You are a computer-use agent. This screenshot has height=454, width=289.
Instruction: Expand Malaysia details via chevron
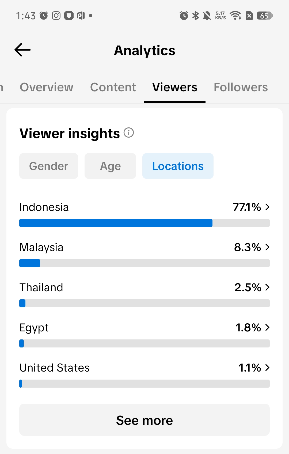tap(267, 247)
